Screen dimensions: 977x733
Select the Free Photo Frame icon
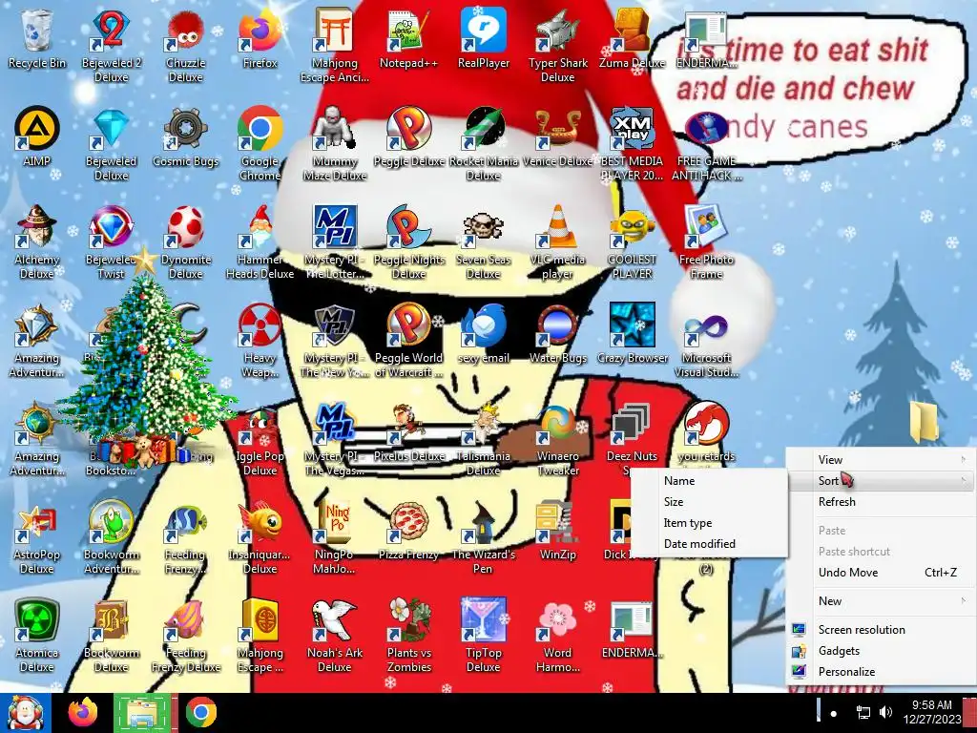tap(706, 243)
